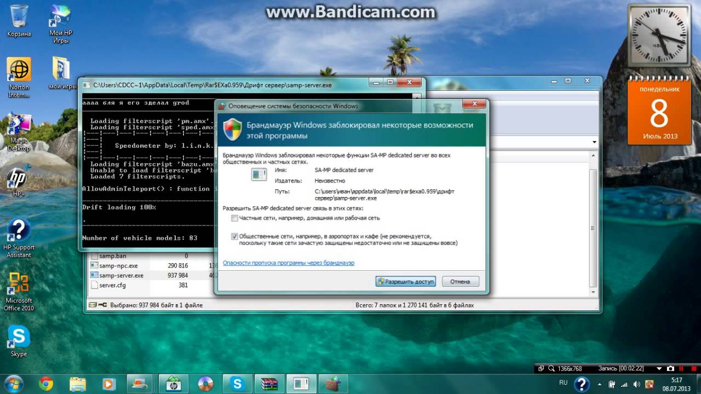
Task: Click the firewall alert taskbar button
Action: click(x=332, y=384)
